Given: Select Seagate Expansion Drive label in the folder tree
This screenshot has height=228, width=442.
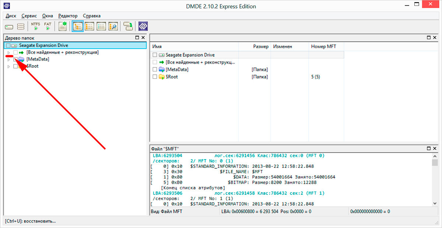Looking at the screenshot, I should 43,45.
